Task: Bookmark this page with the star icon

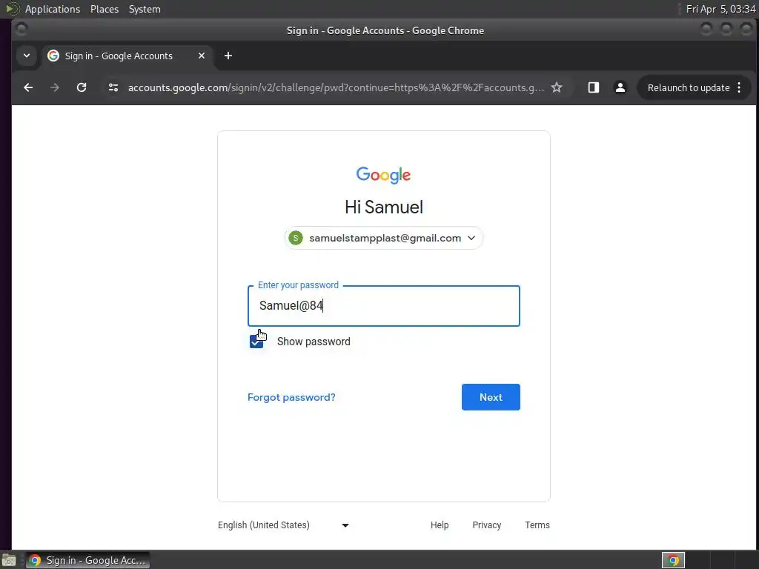Action: tap(557, 87)
